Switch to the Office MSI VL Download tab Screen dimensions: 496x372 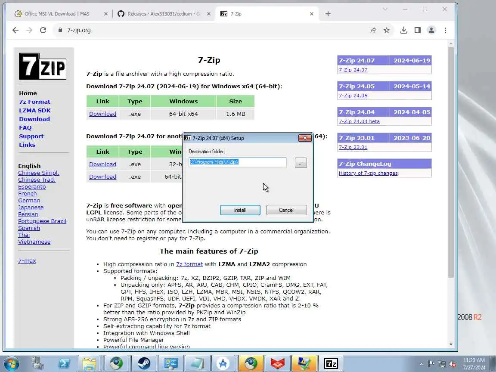click(57, 14)
